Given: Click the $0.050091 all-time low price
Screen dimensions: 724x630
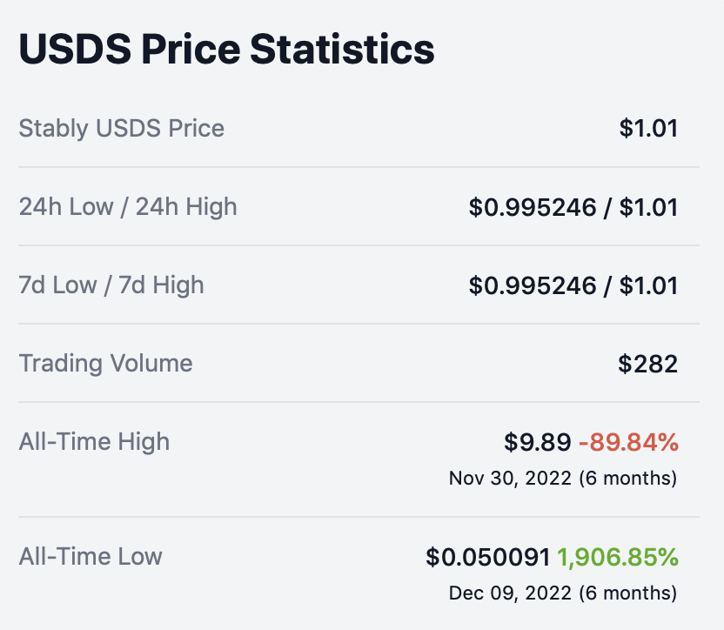Looking at the screenshot, I should pos(487,557).
